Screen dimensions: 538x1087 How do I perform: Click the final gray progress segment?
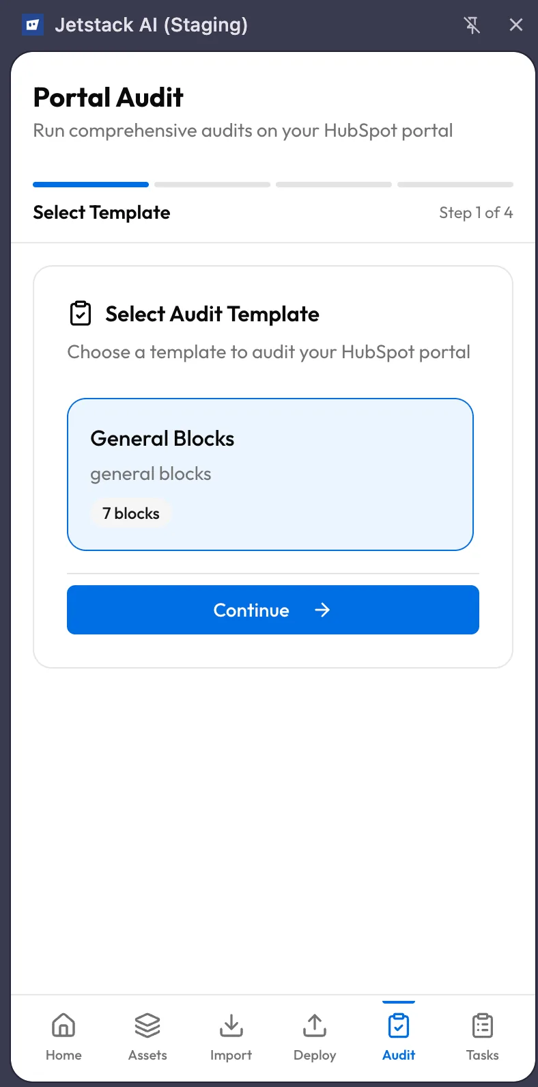coord(455,184)
